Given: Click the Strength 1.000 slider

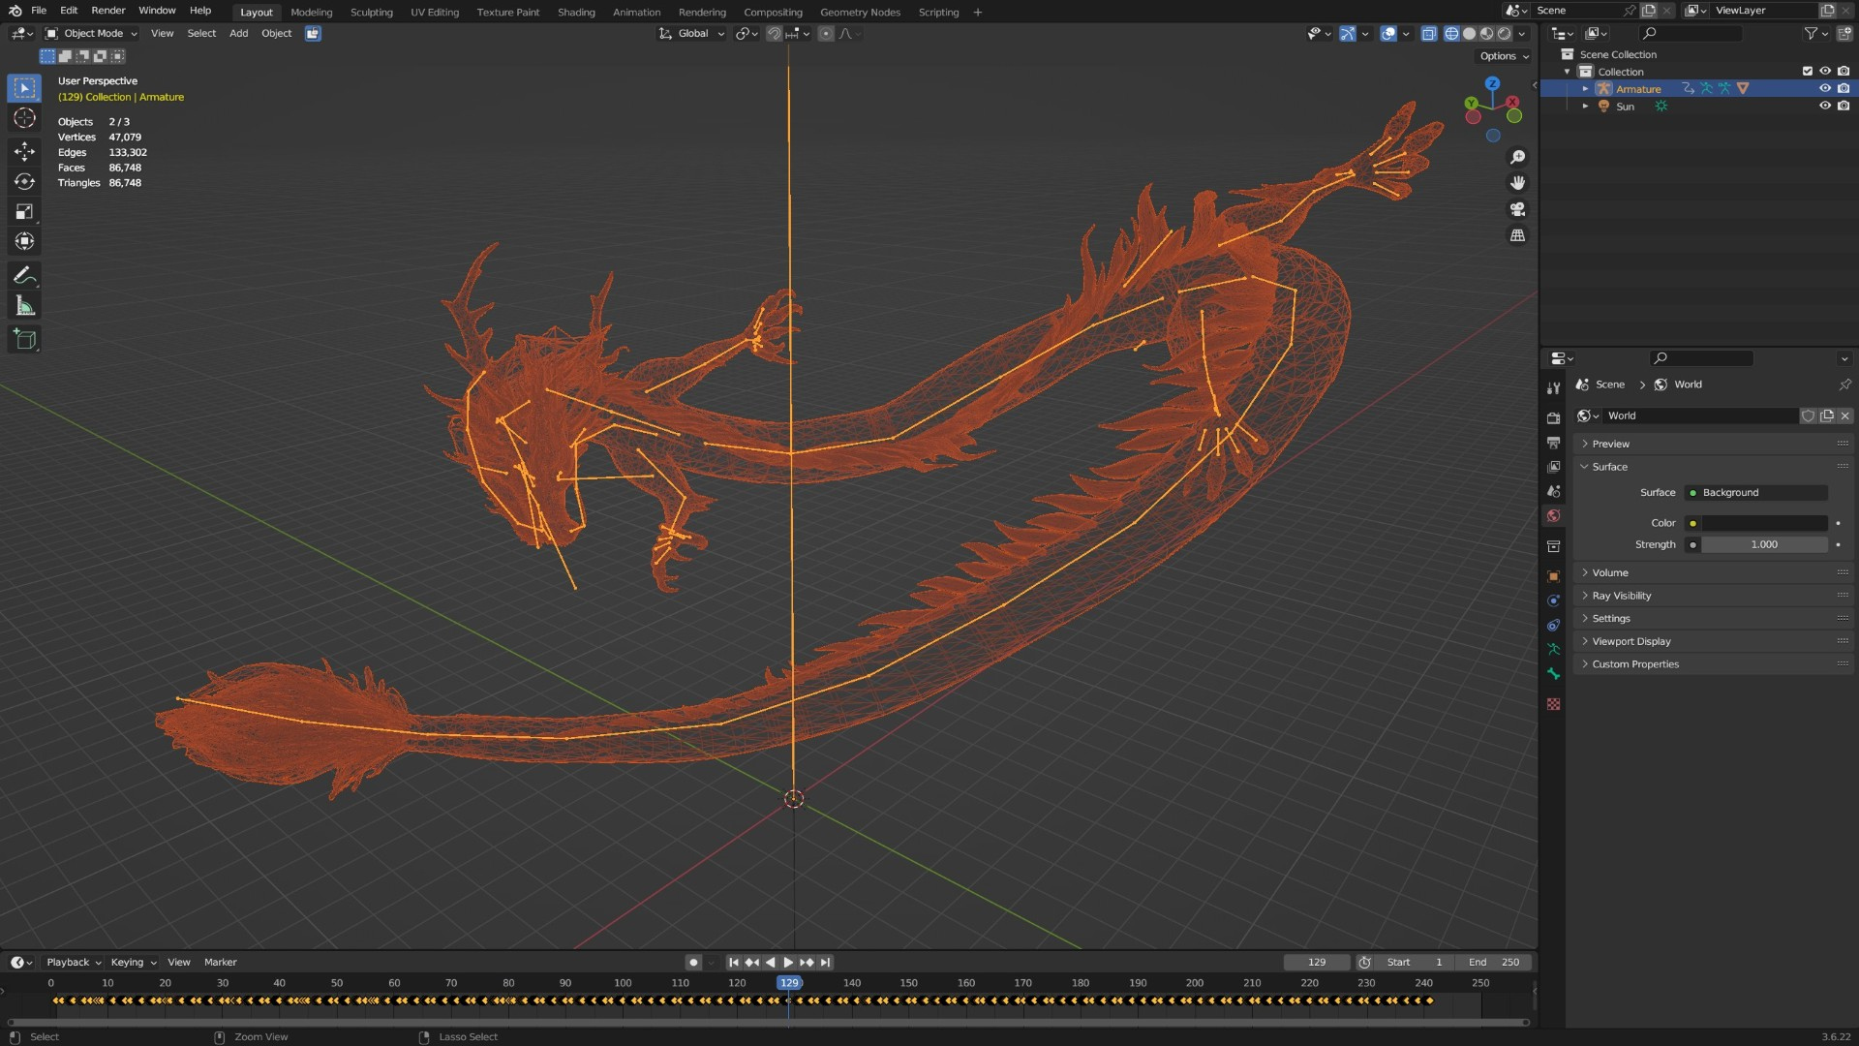Looking at the screenshot, I should click(1764, 545).
